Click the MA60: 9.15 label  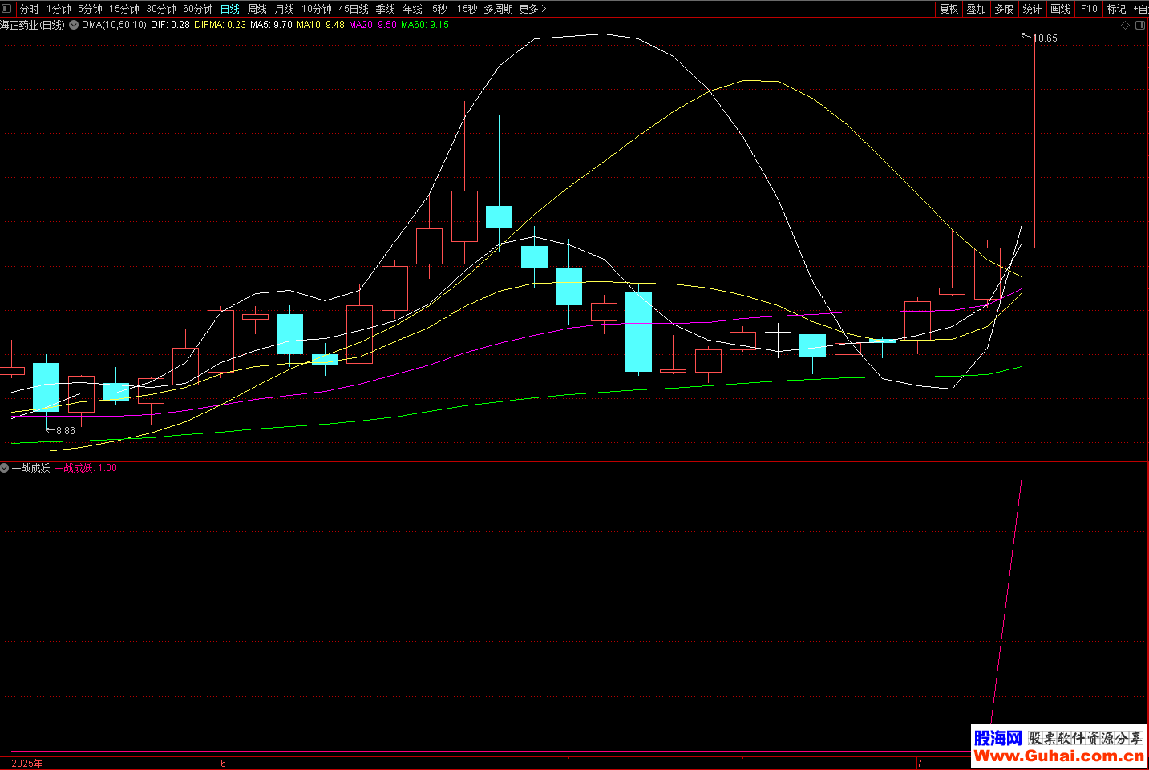[425, 25]
